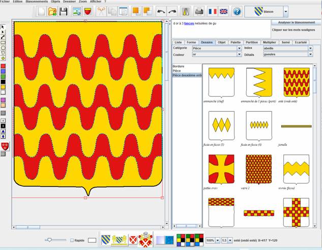The height and width of the screenshot is (250, 322).
Task: Open the Couleur dropdown set to or
Action: (239, 54)
